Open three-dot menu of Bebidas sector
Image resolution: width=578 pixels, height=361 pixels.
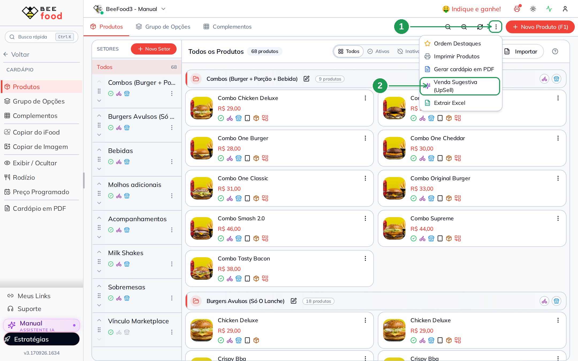pyautogui.click(x=172, y=162)
